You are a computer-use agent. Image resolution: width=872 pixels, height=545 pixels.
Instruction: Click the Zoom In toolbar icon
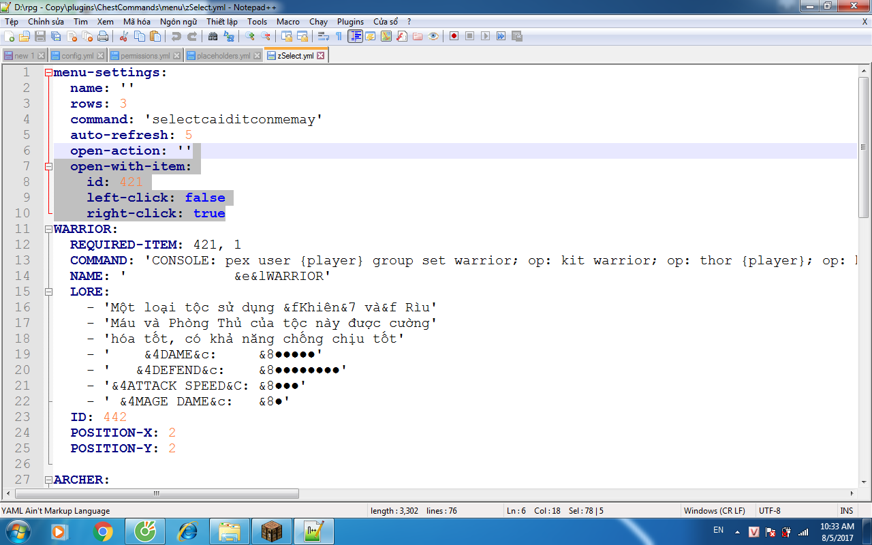point(250,36)
